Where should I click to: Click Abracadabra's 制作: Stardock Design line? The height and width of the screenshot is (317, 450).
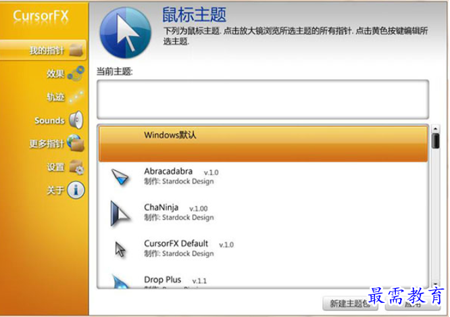click(179, 181)
